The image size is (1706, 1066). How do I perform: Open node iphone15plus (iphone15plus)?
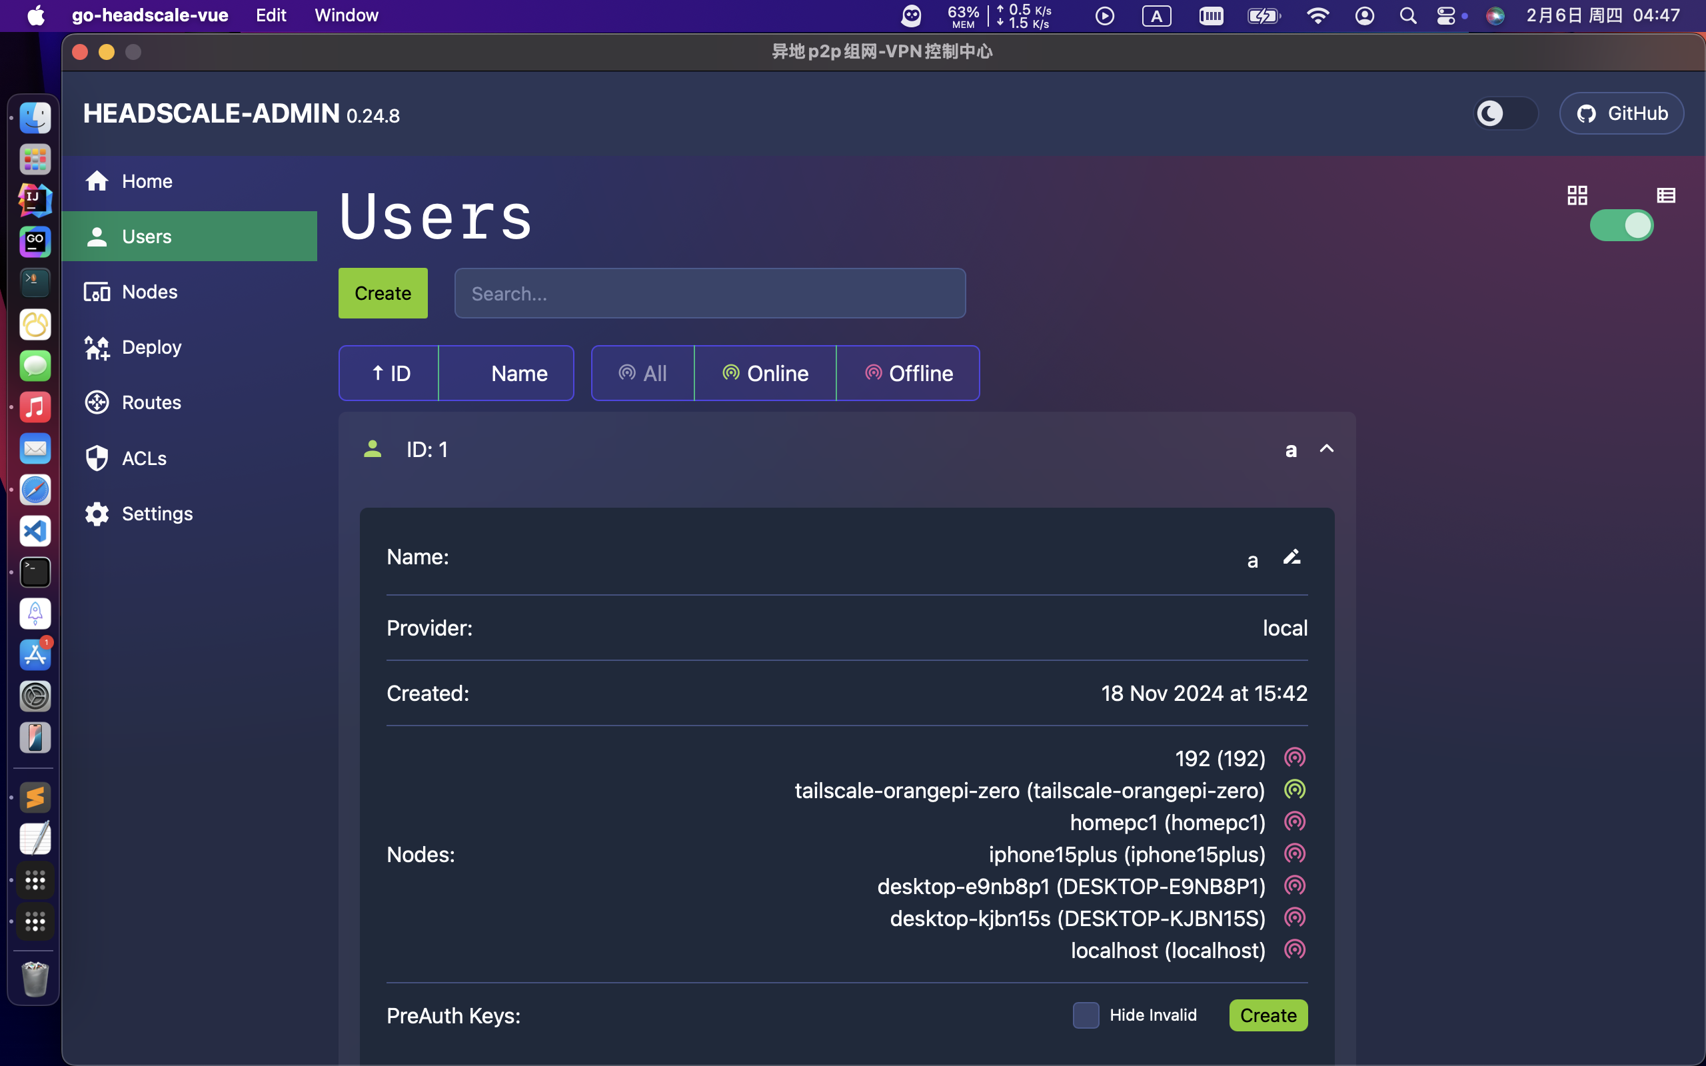1128,855
